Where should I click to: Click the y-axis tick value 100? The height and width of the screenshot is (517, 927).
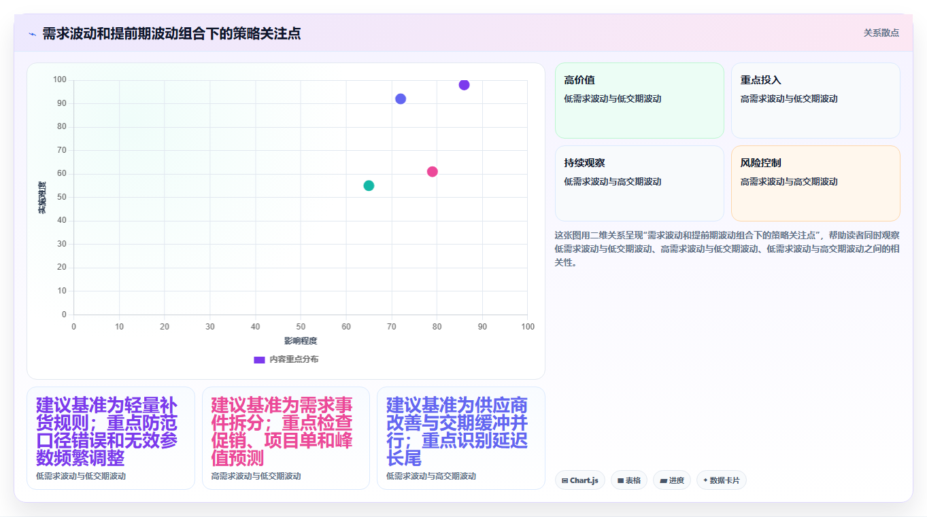click(x=60, y=80)
